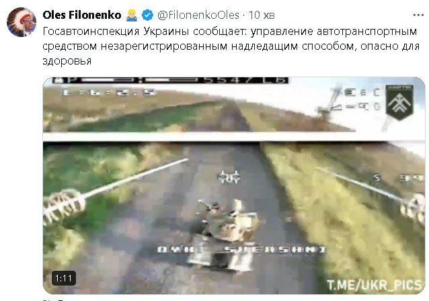Play the embedded drone video
This screenshot has height=301, width=429.
pyautogui.click(x=234, y=185)
